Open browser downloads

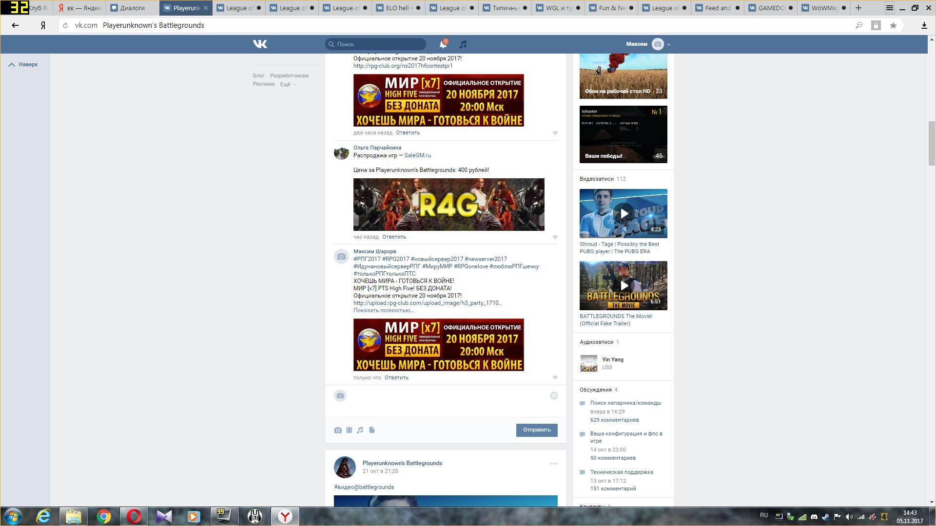click(x=924, y=25)
